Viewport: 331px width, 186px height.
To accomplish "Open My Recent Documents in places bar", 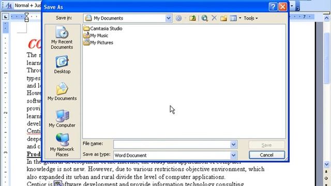I will click(62, 38).
